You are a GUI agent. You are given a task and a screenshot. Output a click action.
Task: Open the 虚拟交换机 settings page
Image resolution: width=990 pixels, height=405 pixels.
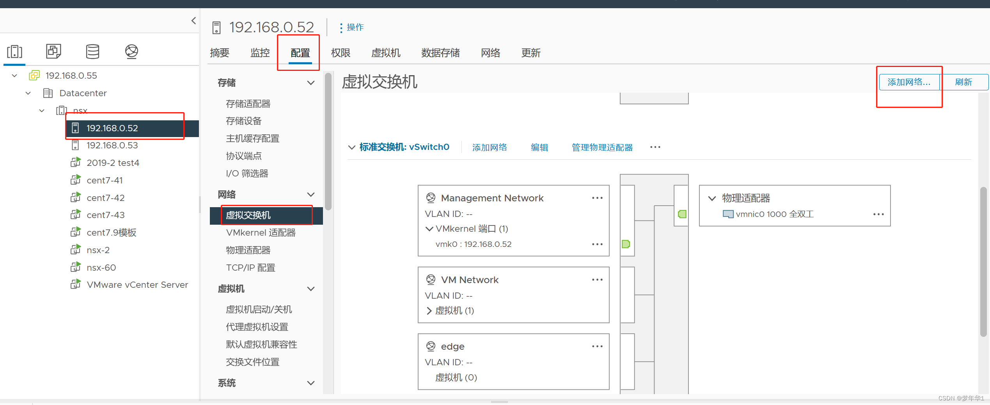click(x=266, y=215)
